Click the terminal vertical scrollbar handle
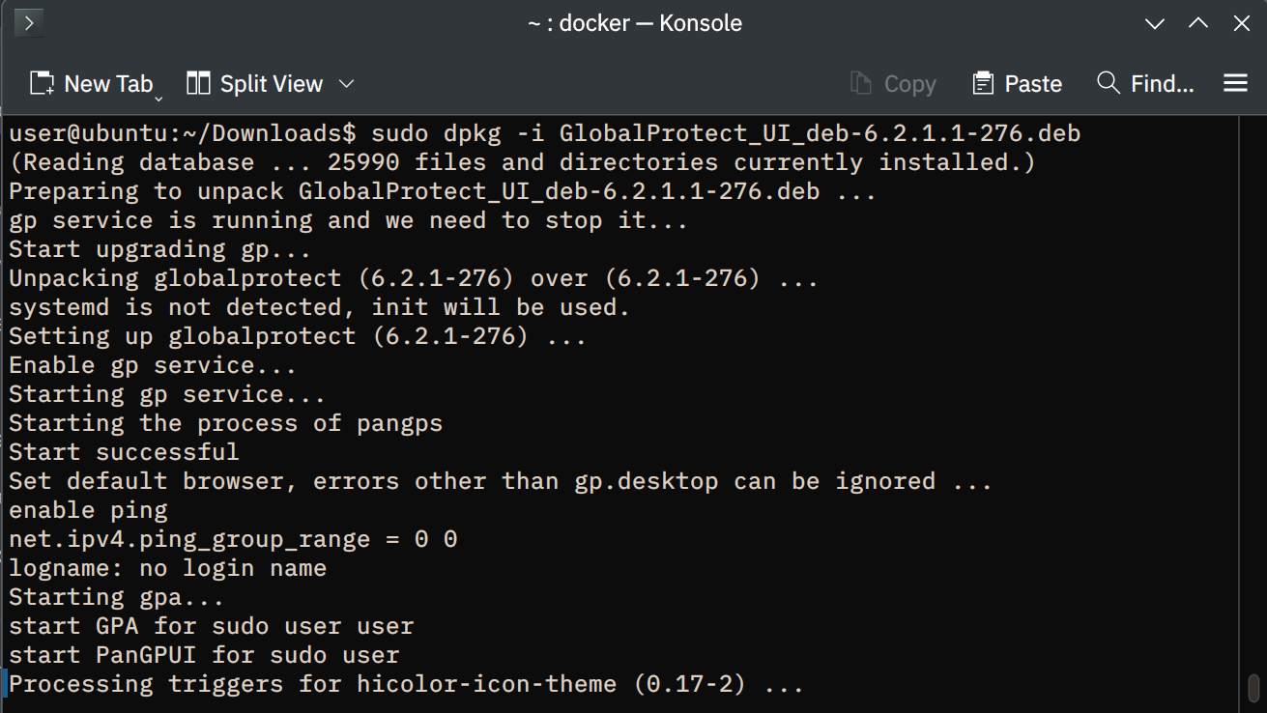 1254,687
